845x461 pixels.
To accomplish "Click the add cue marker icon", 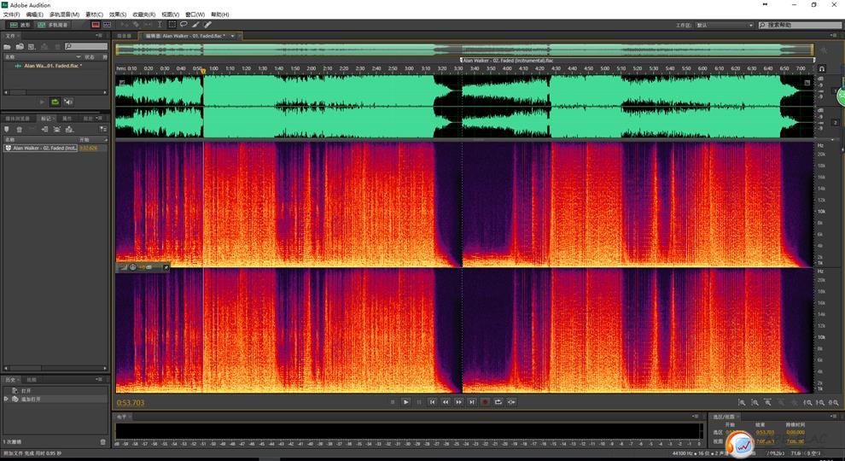I will tap(7, 130).
